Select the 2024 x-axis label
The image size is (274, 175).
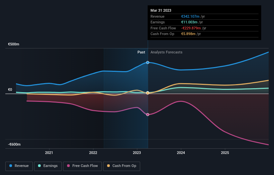(181, 153)
